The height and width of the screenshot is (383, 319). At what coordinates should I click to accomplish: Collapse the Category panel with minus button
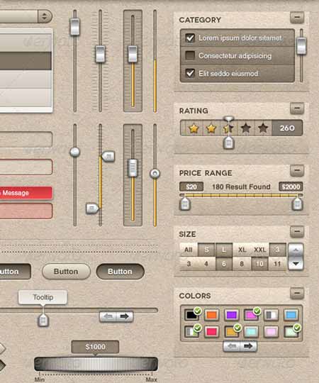297,17
